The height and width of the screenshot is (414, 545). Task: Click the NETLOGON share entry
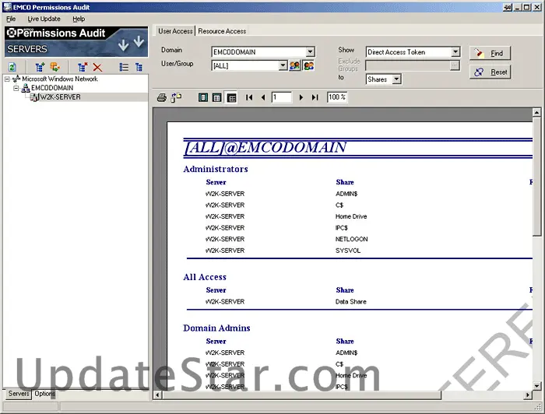(351, 240)
